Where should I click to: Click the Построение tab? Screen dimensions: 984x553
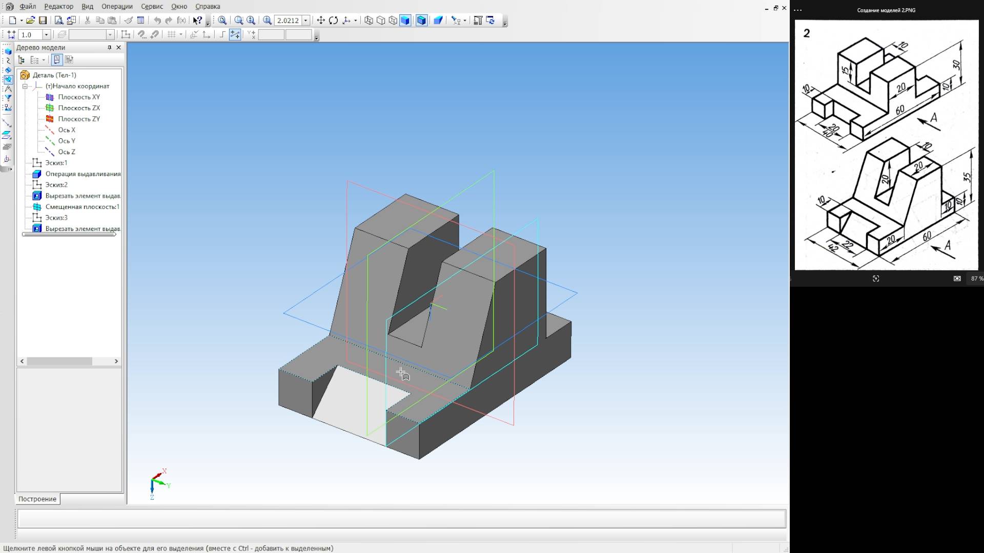37,499
